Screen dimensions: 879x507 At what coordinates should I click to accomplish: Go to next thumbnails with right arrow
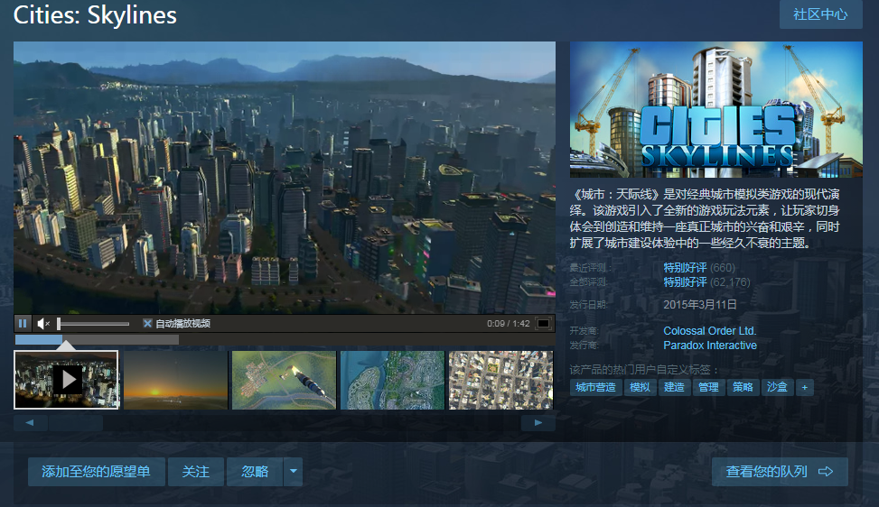(538, 423)
